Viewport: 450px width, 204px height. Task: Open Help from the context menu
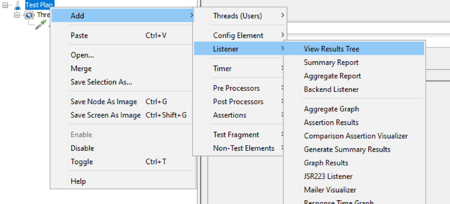pos(78,182)
